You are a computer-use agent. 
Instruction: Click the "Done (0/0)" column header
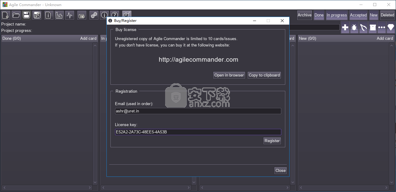(12, 38)
